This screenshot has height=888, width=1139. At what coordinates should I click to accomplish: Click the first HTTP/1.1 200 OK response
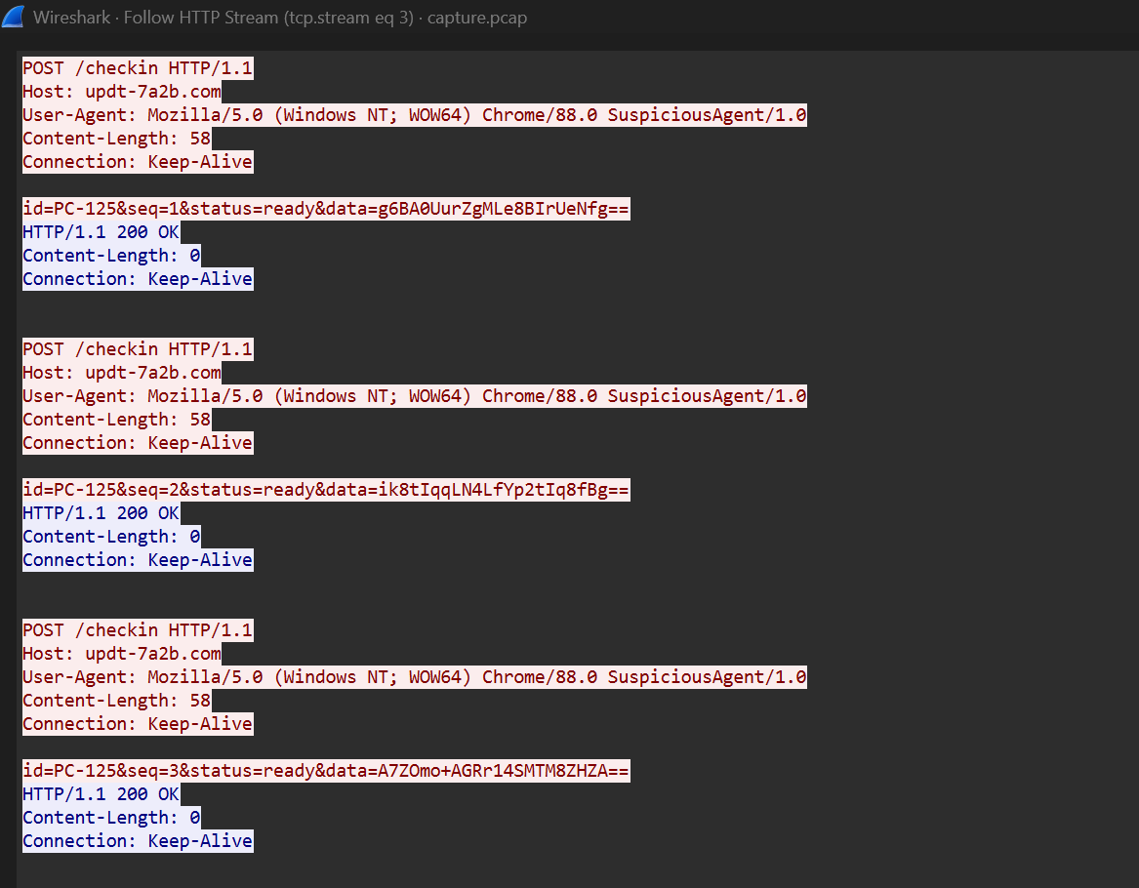tap(101, 232)
